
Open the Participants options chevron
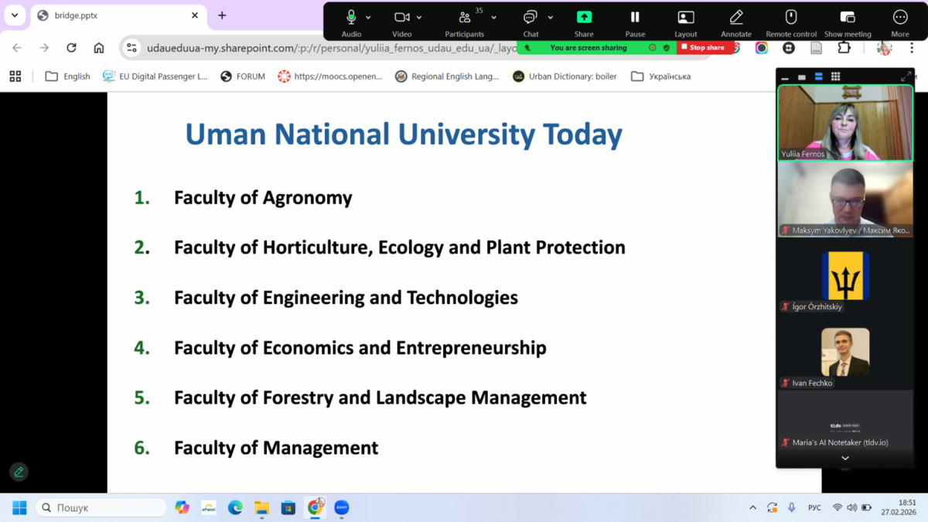click(494, 17)
